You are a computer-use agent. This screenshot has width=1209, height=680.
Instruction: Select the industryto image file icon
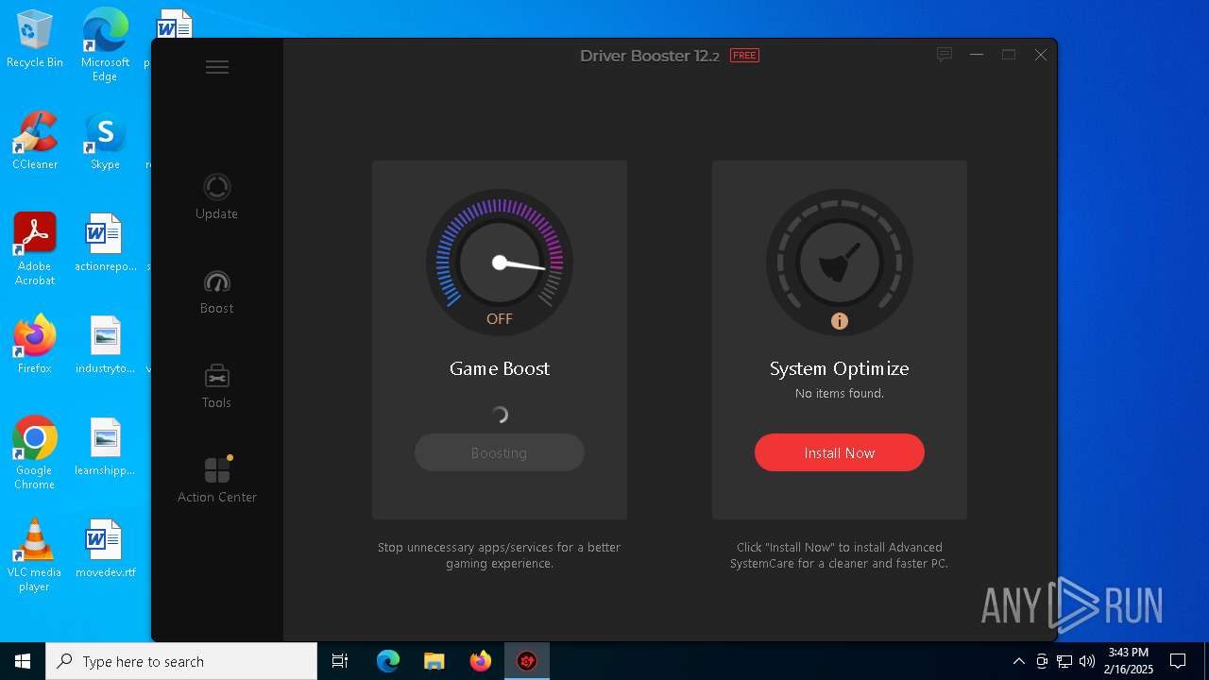point(105,345)
